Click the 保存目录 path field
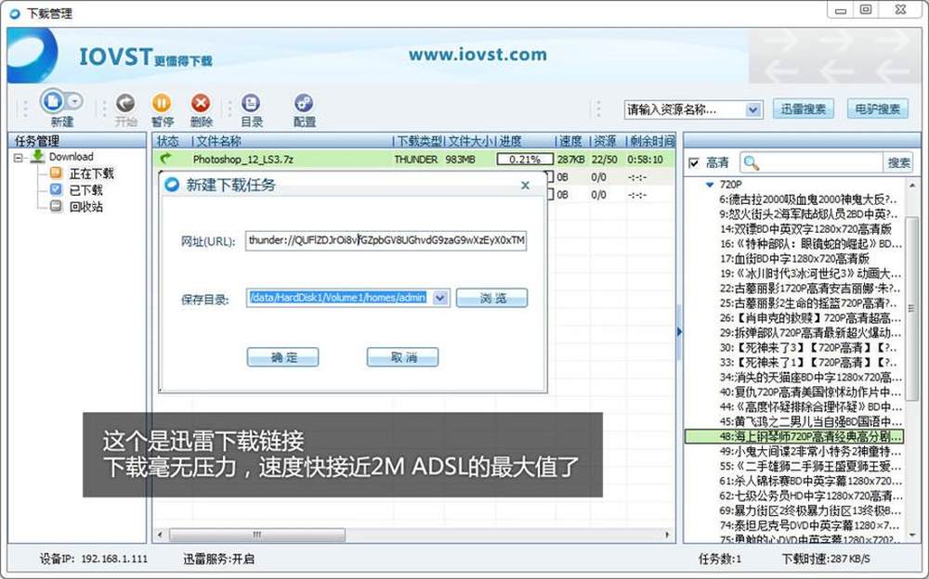Viewport: 929px width, 579px height. click(339, 298)
